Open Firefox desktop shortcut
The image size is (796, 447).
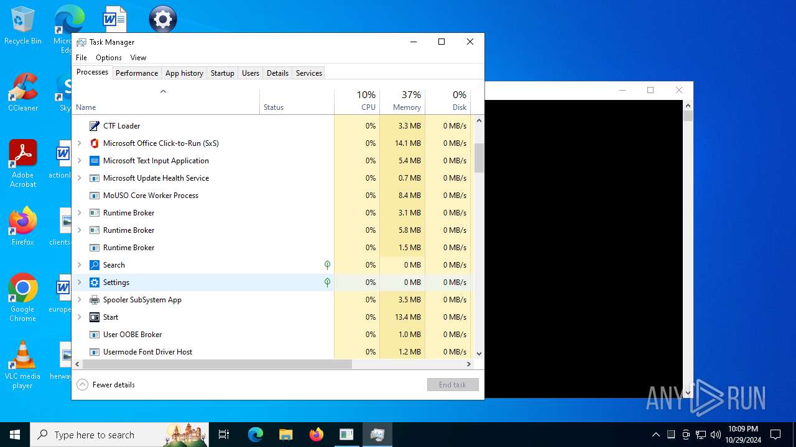[x=23, y=226]
